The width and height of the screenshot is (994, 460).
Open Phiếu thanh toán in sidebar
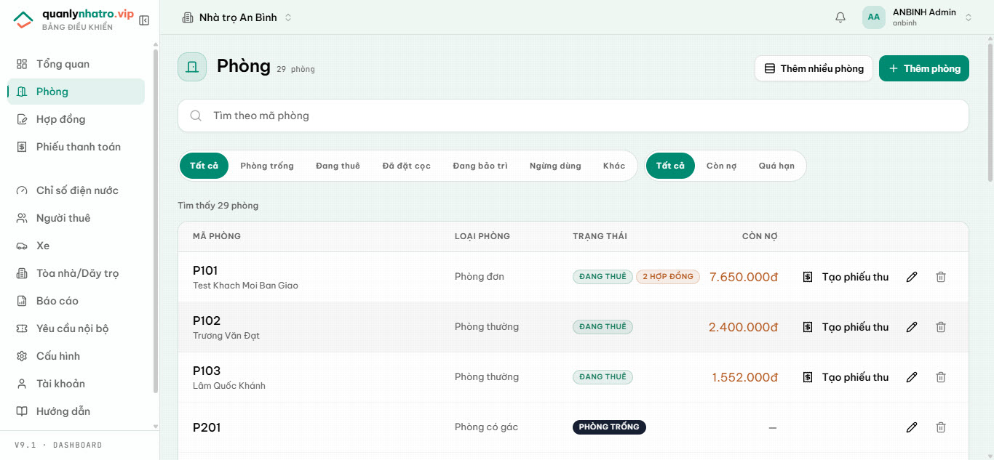click(76, 147)
